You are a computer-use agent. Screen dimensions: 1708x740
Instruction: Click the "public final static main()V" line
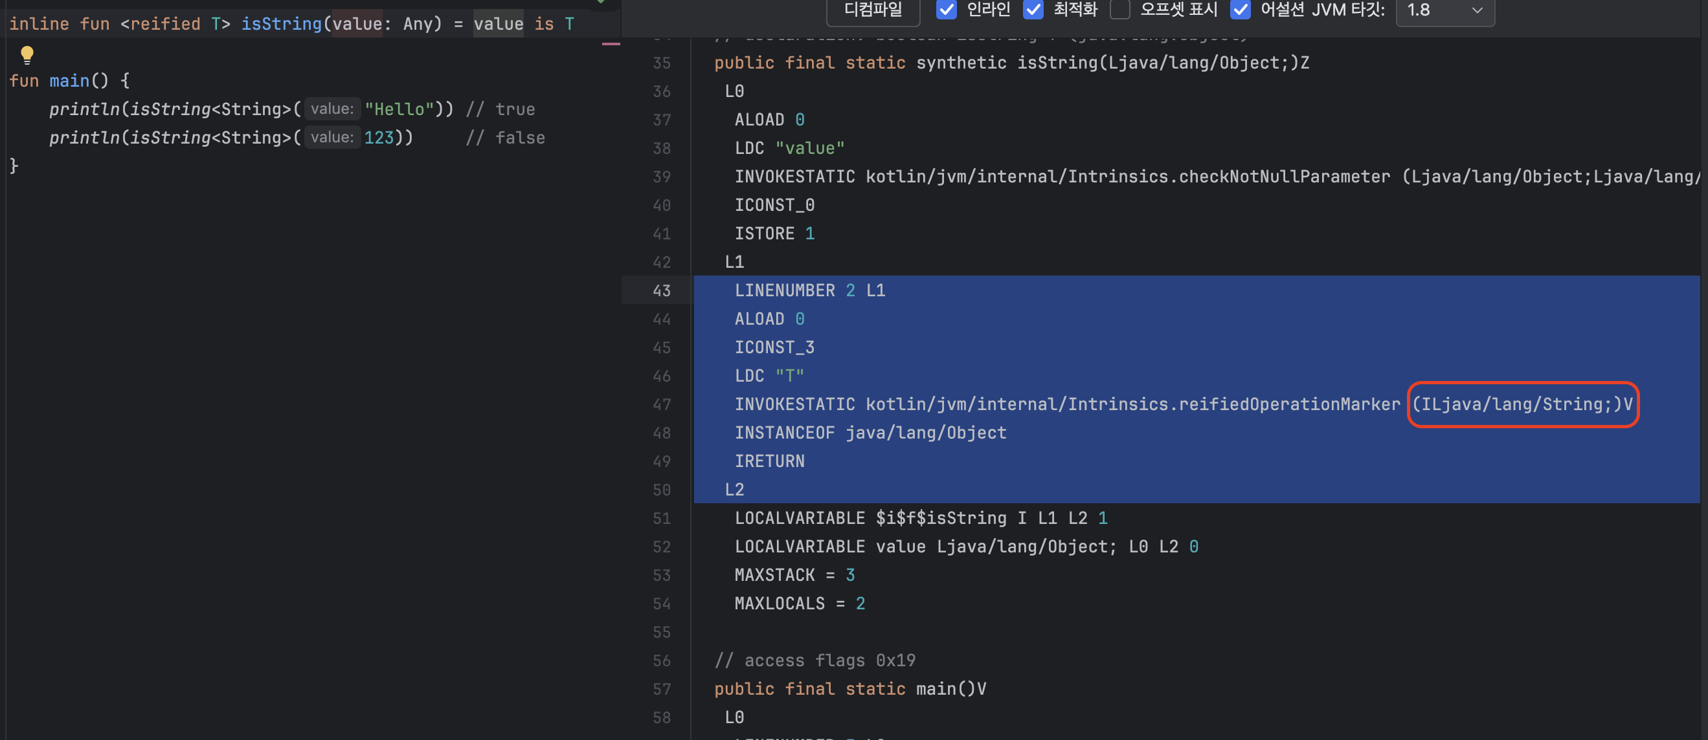(849, 689)
